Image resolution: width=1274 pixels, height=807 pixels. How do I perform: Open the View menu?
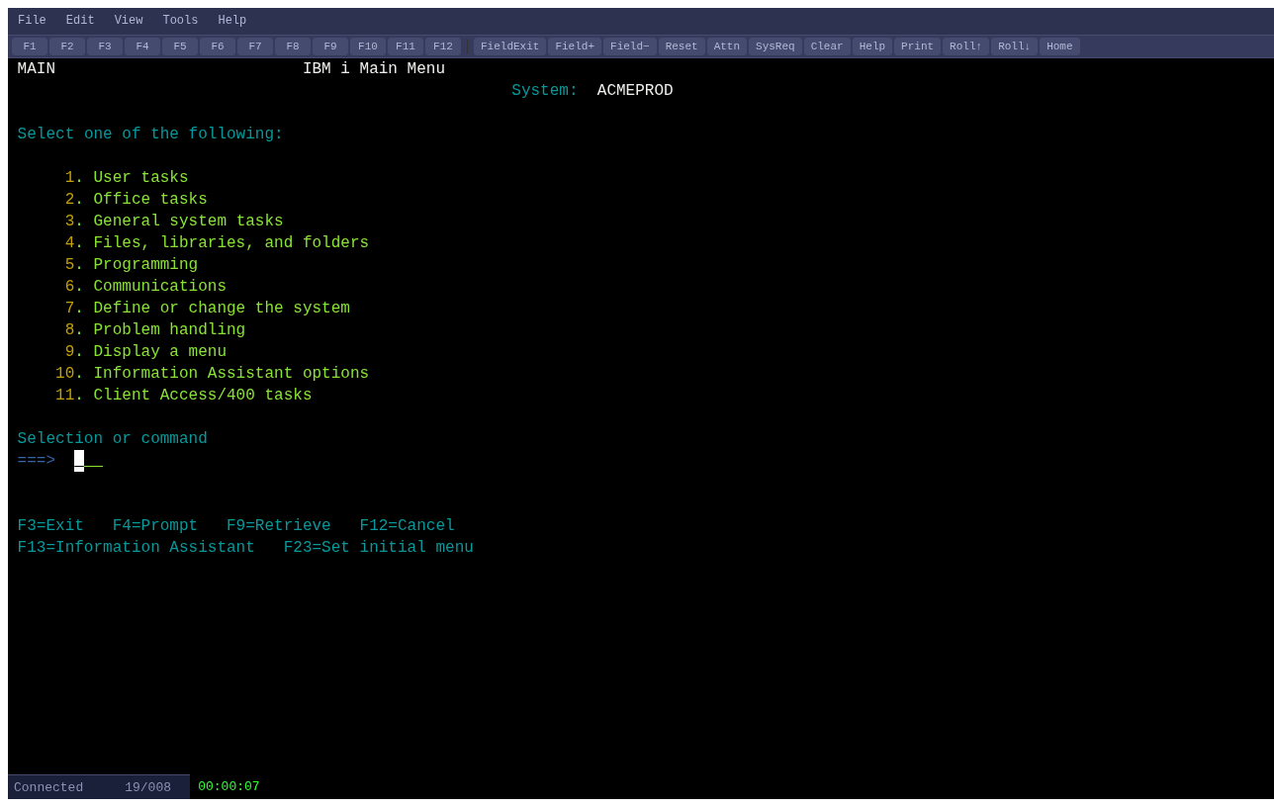(129, 21)
